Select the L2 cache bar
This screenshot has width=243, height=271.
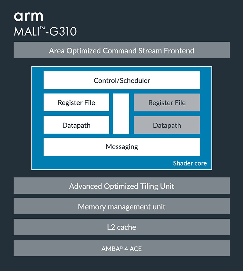pos(121,227)
